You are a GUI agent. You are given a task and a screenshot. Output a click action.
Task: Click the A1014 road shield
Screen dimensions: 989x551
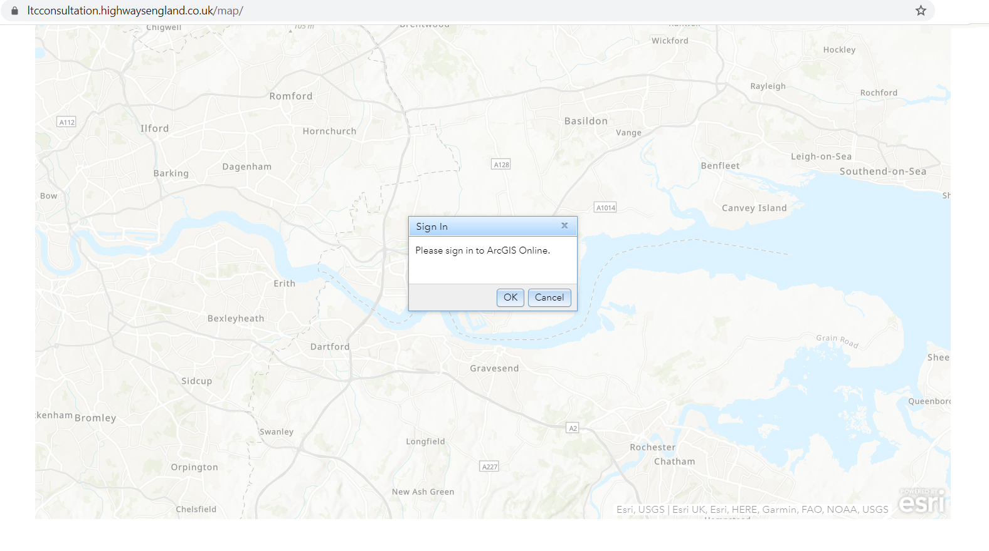point(605,207)
